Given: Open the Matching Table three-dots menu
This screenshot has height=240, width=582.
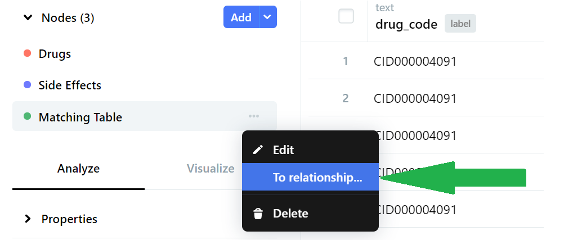Looking at the screenshot, I should point(254,116).
